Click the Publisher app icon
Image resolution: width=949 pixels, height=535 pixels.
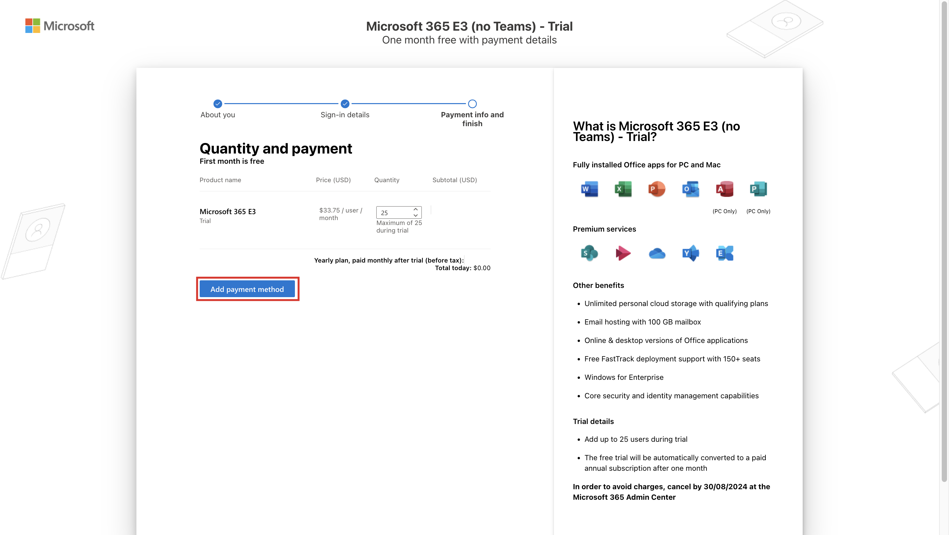[x=758, y=189]
